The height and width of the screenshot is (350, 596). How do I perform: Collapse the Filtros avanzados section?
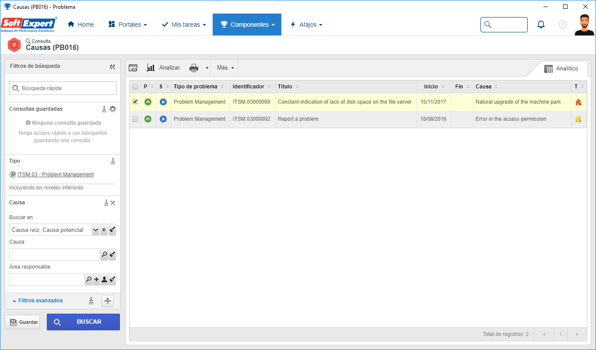[37, 301]
